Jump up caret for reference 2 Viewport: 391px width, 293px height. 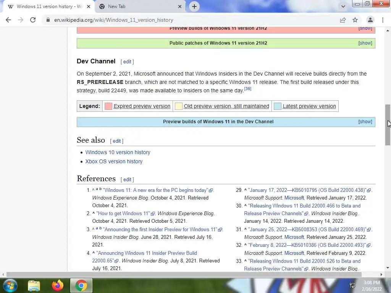(94, 213)
